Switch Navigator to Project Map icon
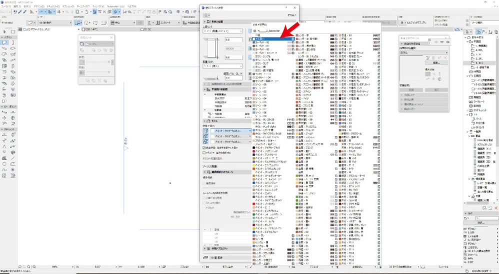499x274 pixels. (478, 31)
